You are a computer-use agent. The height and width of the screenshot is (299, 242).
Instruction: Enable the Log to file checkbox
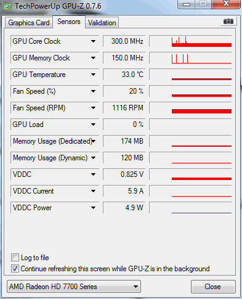click(15, 258)
